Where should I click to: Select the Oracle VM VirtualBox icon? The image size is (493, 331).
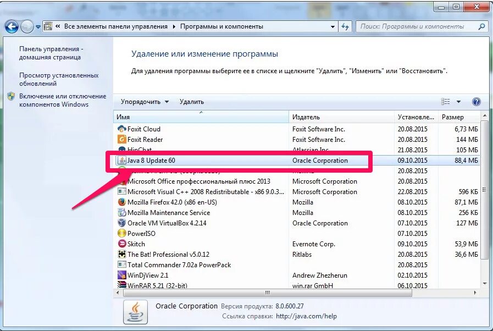pyautogui.click(x=121, y=223)
